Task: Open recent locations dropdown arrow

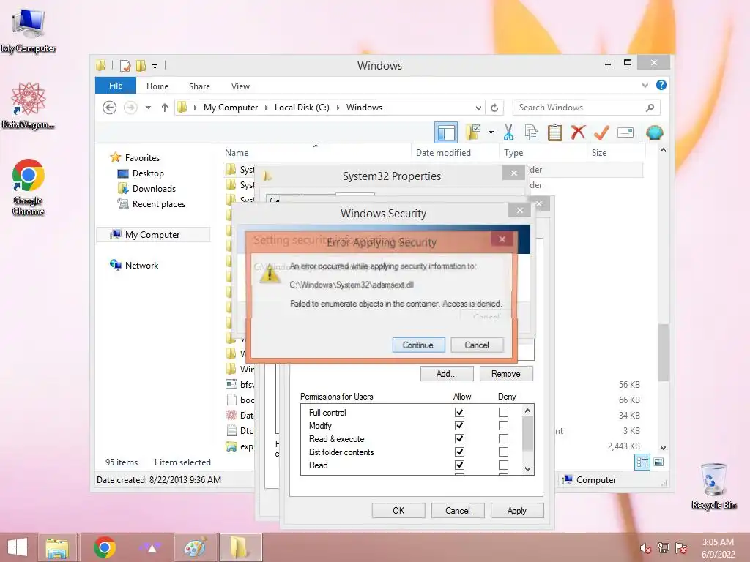Action: click(148, 108)
